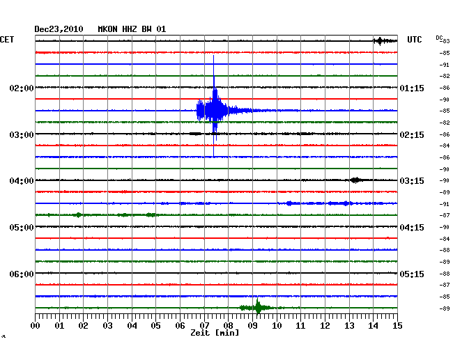This screenshot has height=344, width=453.
Task: Click the DC offset value -83
Action: (445, 41)
